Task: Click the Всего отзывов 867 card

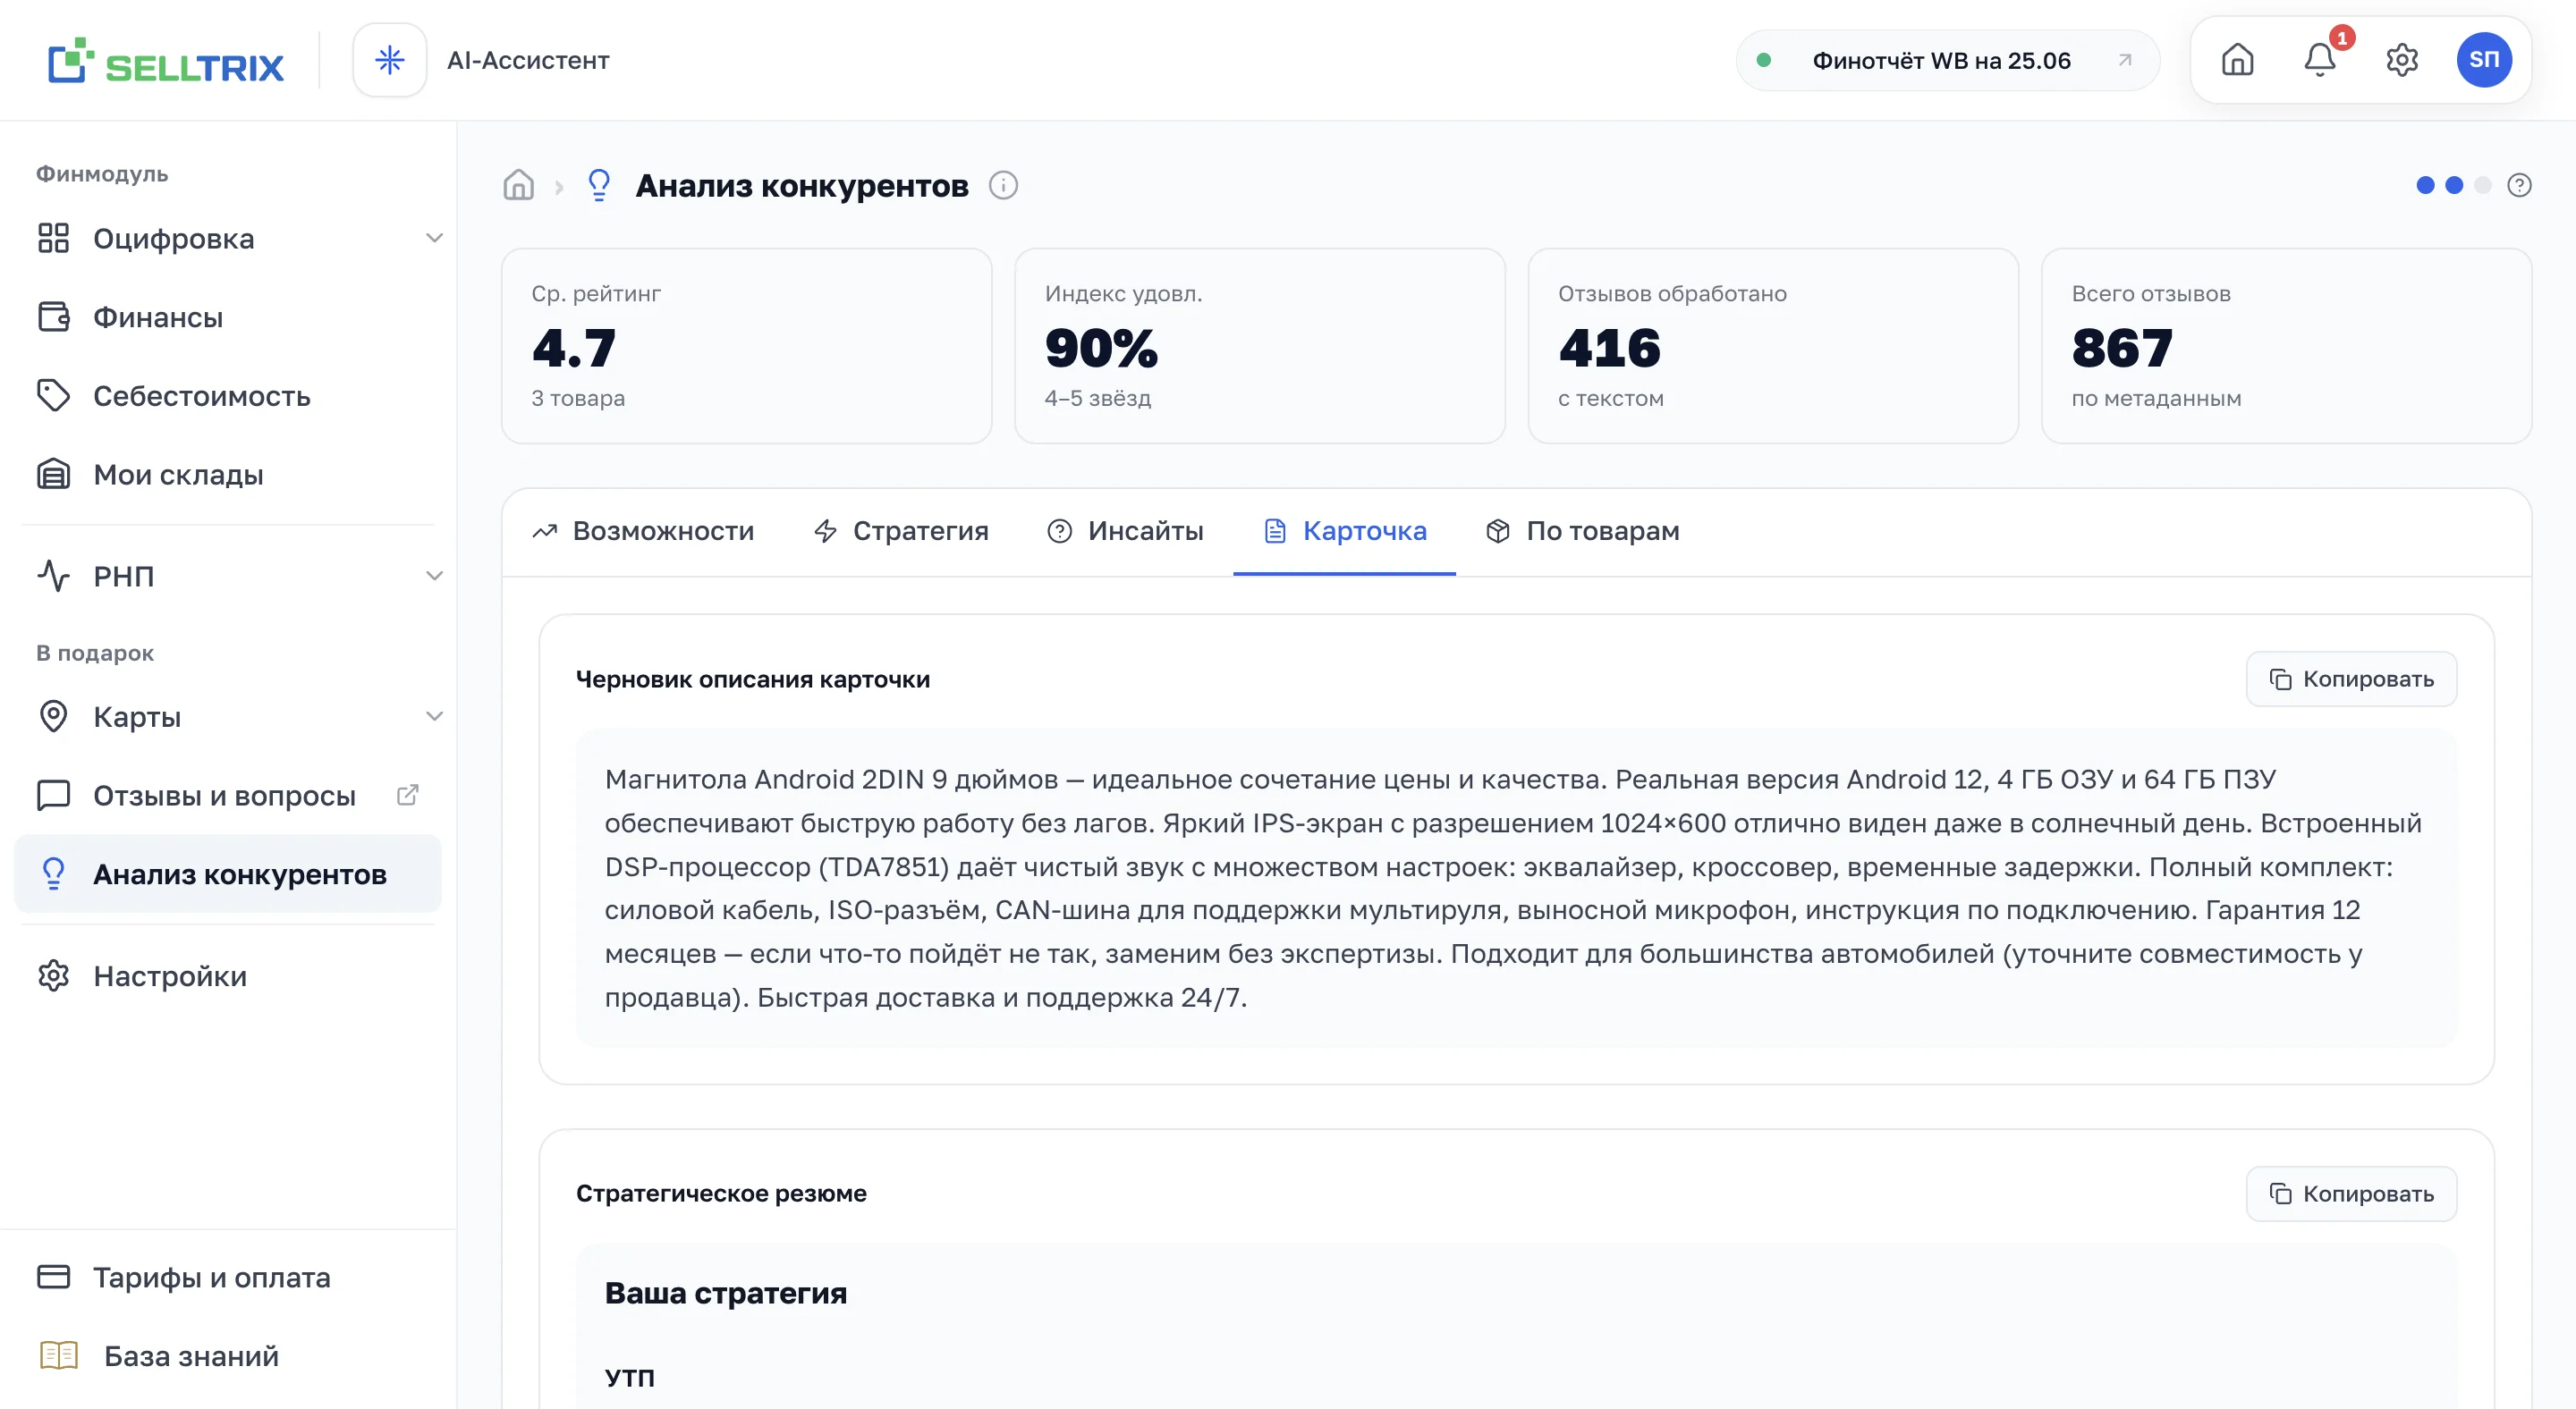Action: tap(2286, 346)
